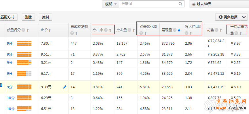Sort by 点击转化率 using its arrow
The width and height of the screenshot is (249, 114).
(x=146, y=33)
